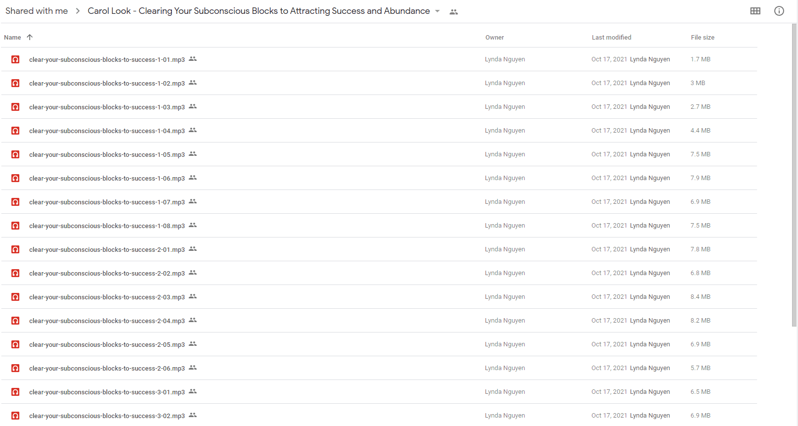
Task: Click the Carol Look folder breadcrumb title
Action: [x=259, y=11]
